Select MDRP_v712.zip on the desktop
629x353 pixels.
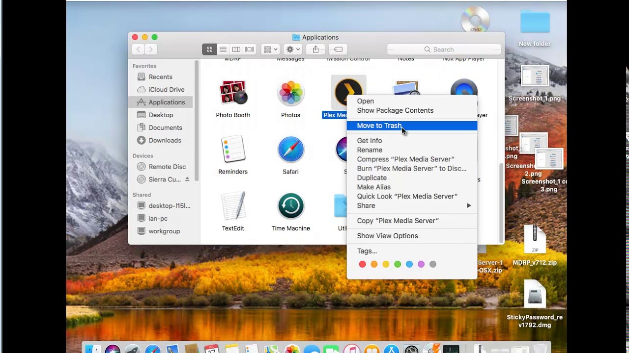535,240
